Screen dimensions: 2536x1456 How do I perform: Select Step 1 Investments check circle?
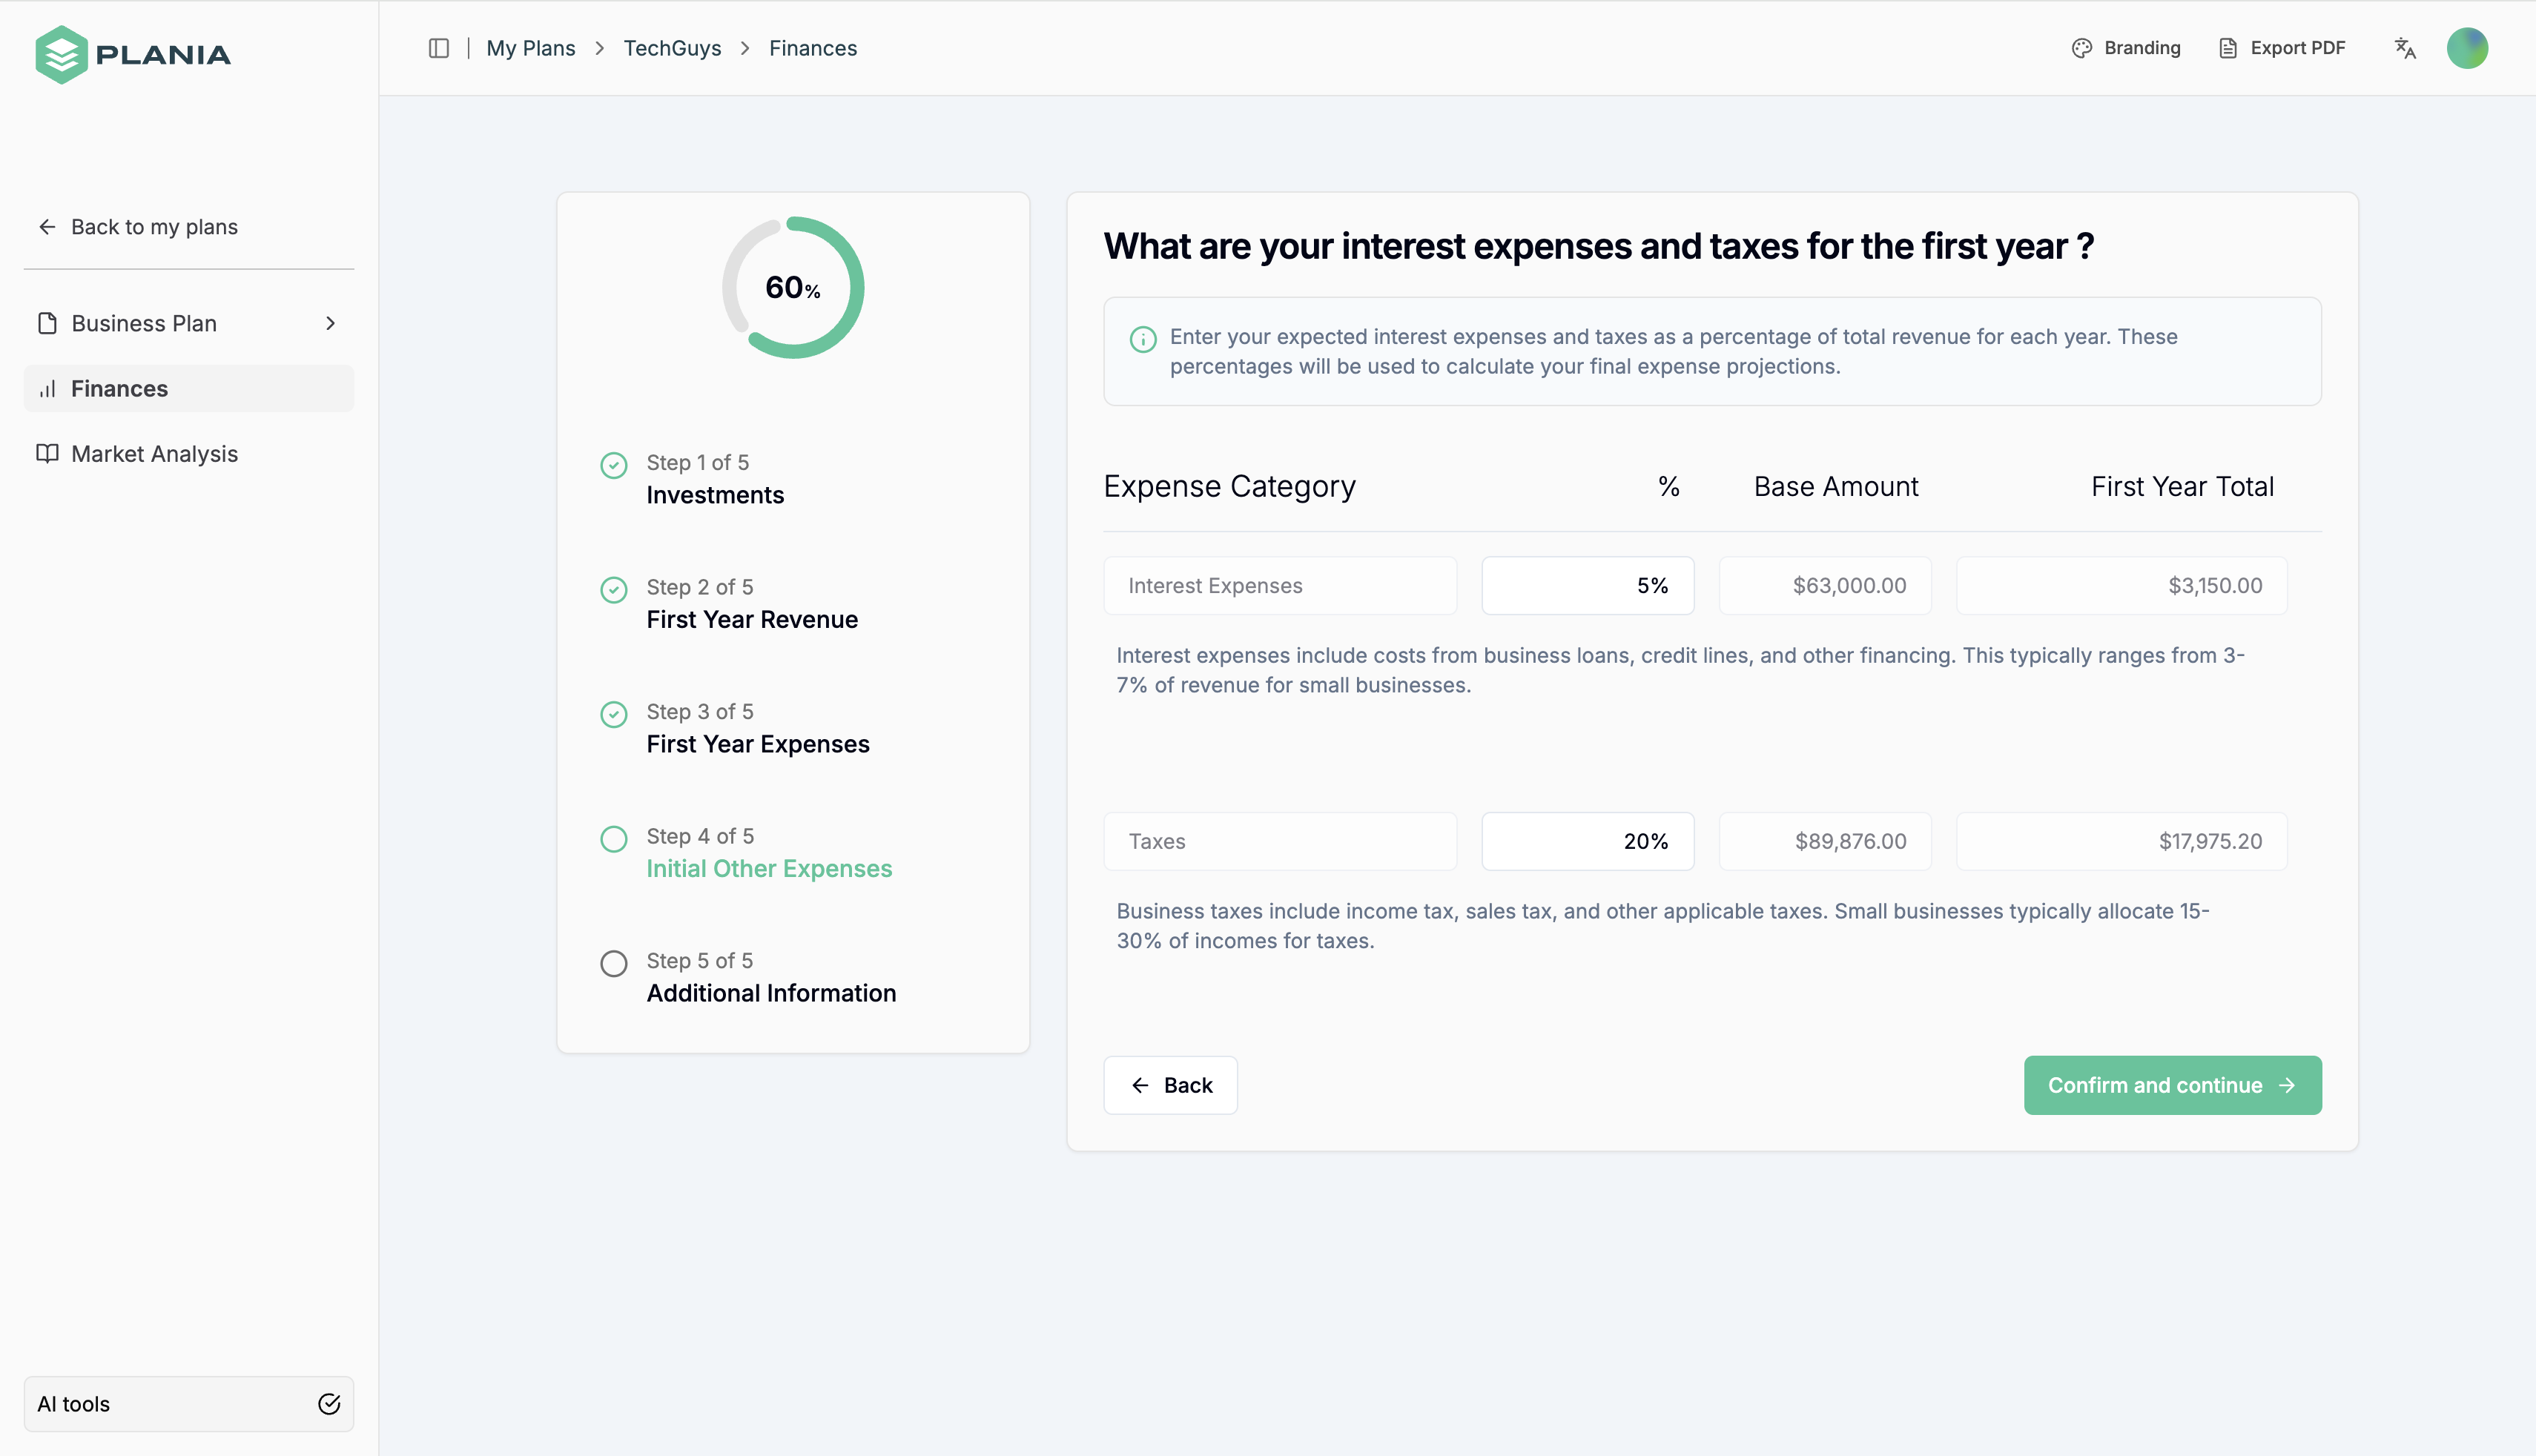pyautogui.click(x=614, y=465)
